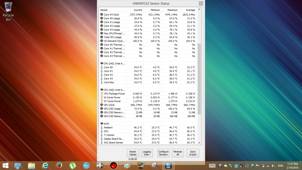Viewport: 302px width, 170px height.
Task: Click the lightning icon beside CPU Package Power
Action: (x=102, y=94)
